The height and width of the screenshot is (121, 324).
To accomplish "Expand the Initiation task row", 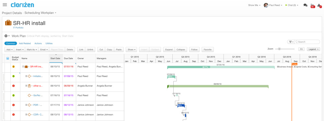I will pyautogui.click(x=26, y=76).
